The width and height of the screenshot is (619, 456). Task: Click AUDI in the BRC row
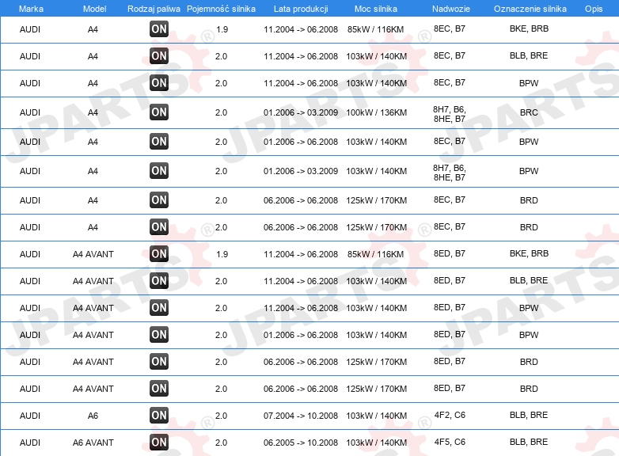[x=30, y=112]
